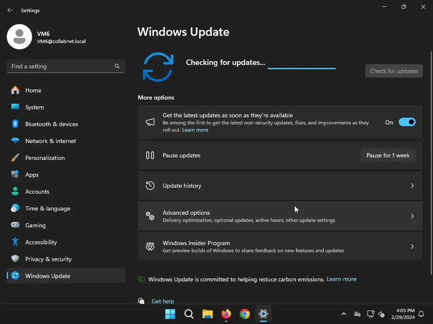Click the Windows Update page heading
433x324 pixels.
[x=184, y=32]
